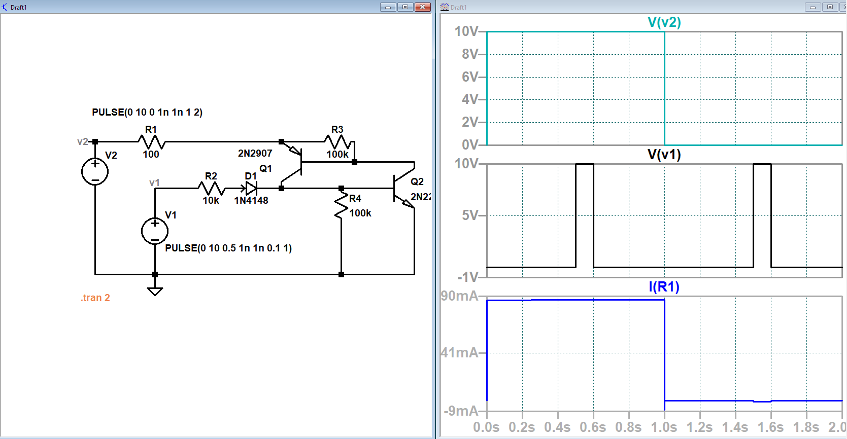Click the D1 reference label

pyautogui.click(x=251, y=176)
